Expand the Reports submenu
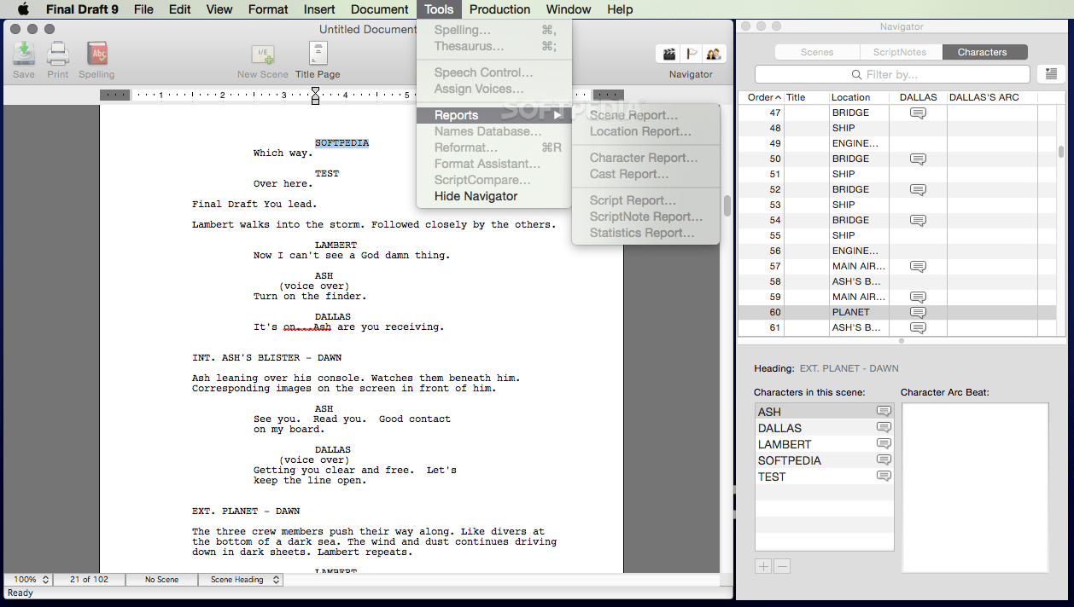Screen dimensions: 1074x607 point(493,115)
